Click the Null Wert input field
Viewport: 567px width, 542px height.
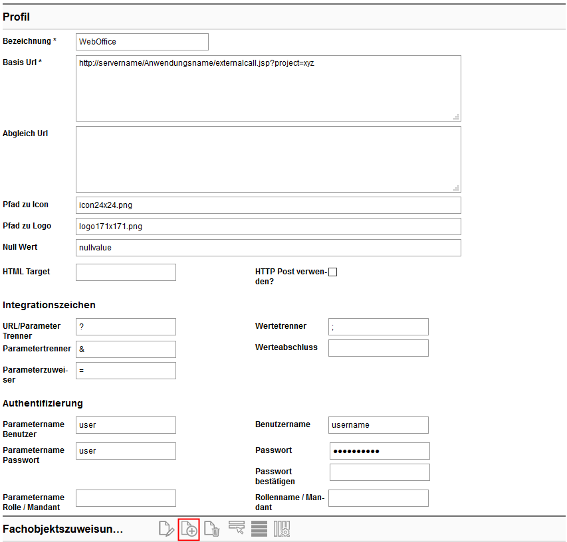click(x=268, y=248)
